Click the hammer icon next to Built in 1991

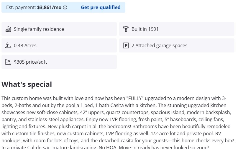coord(126,29)
